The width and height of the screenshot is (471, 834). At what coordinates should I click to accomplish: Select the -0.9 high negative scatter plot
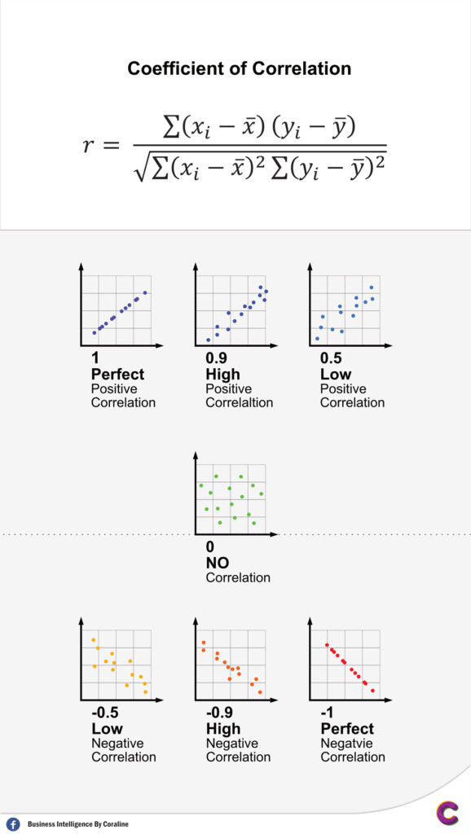[x=234, y=660]
